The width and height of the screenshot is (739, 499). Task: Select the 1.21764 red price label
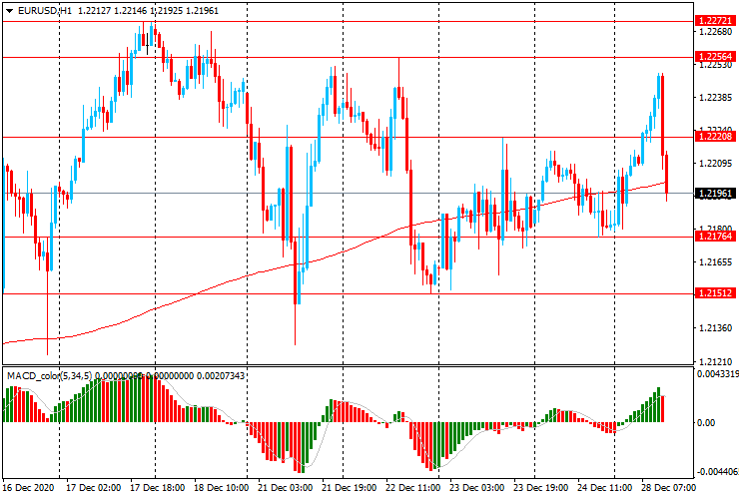pos(715,237)
